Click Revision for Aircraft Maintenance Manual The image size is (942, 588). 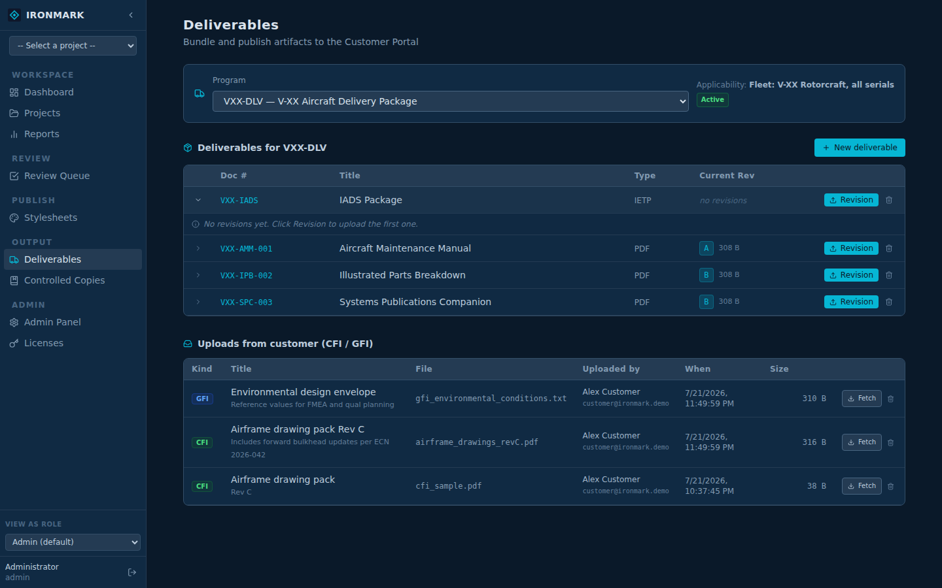point(851,248)
